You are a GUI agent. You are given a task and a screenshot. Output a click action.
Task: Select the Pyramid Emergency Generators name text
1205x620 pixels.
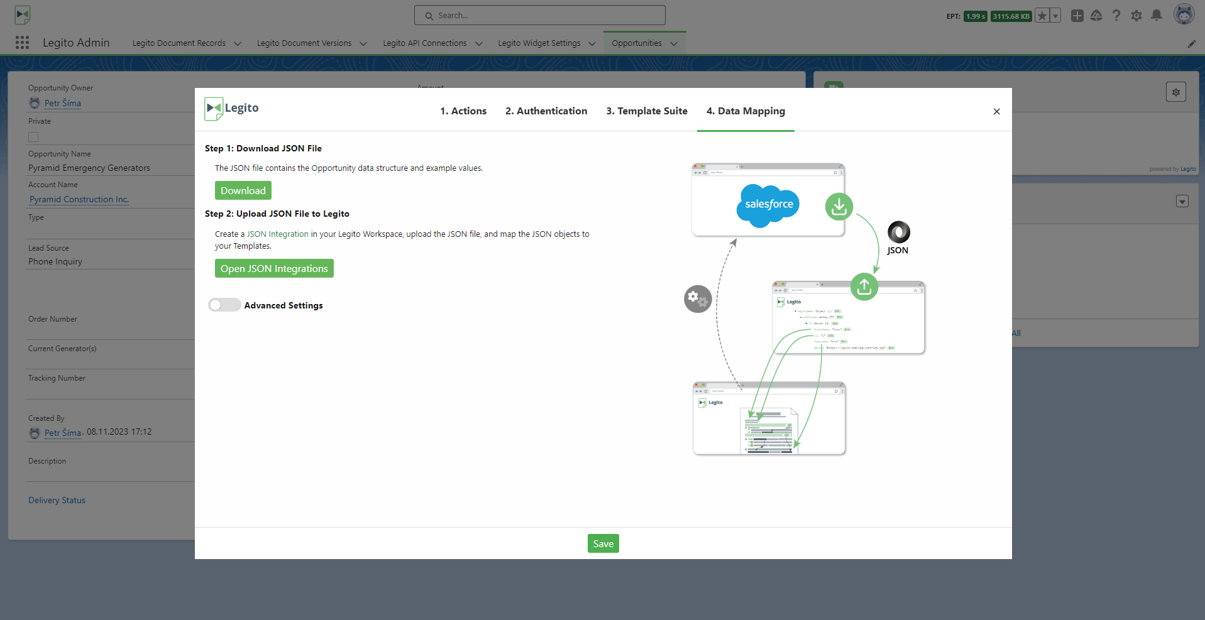point(89,168)
